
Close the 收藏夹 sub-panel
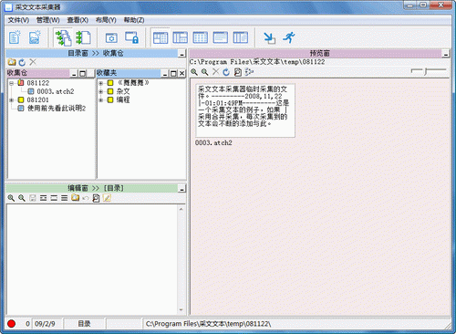181,73
